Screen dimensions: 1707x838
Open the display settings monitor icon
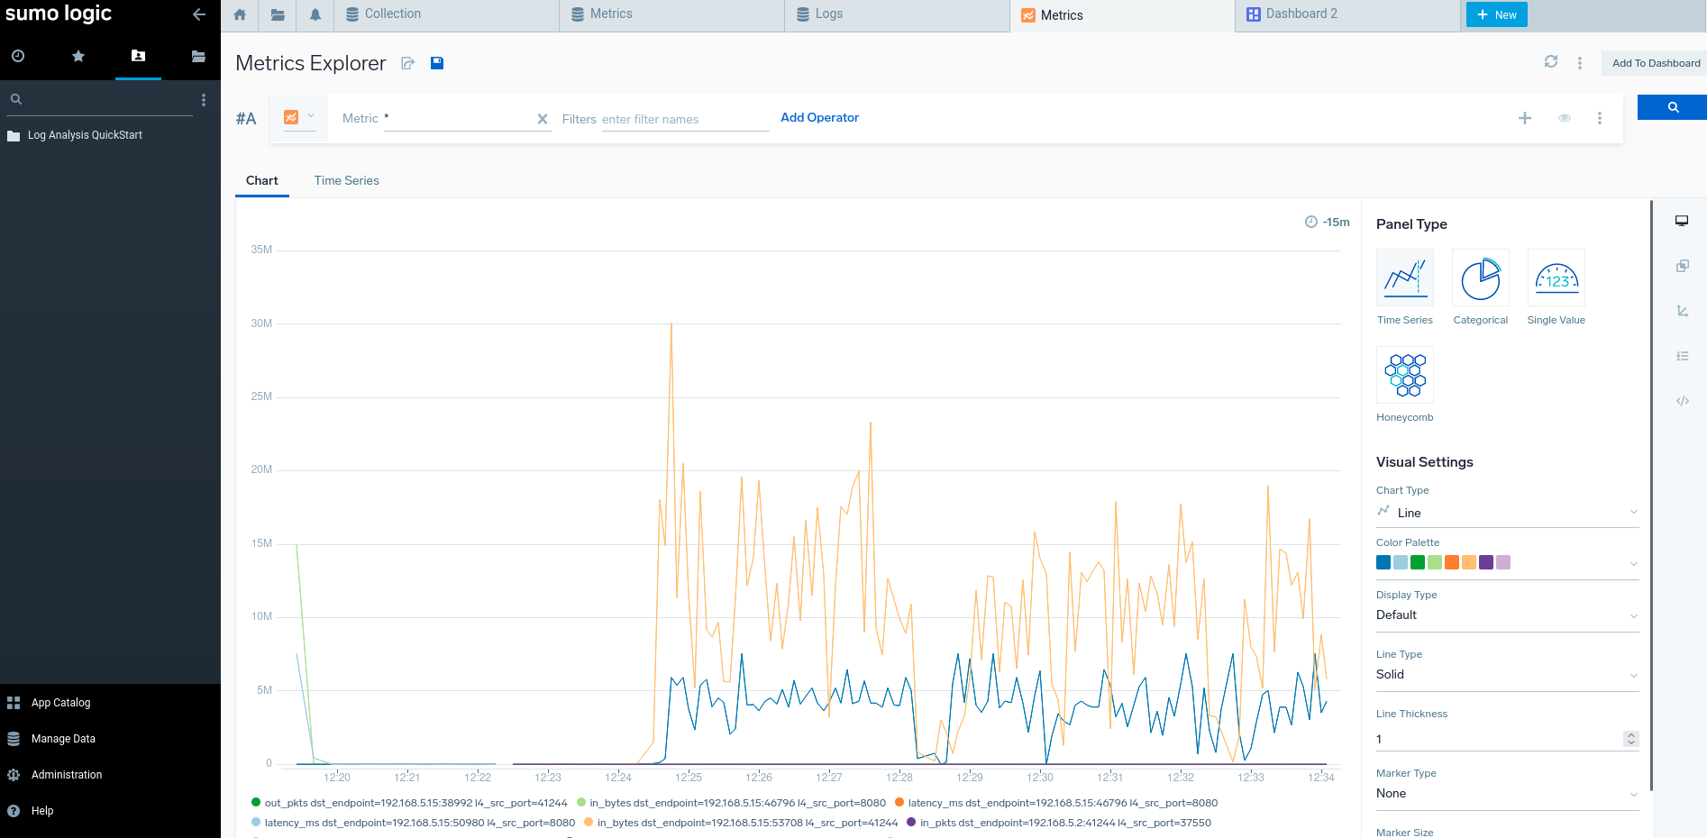click(x=1682, y=221)
